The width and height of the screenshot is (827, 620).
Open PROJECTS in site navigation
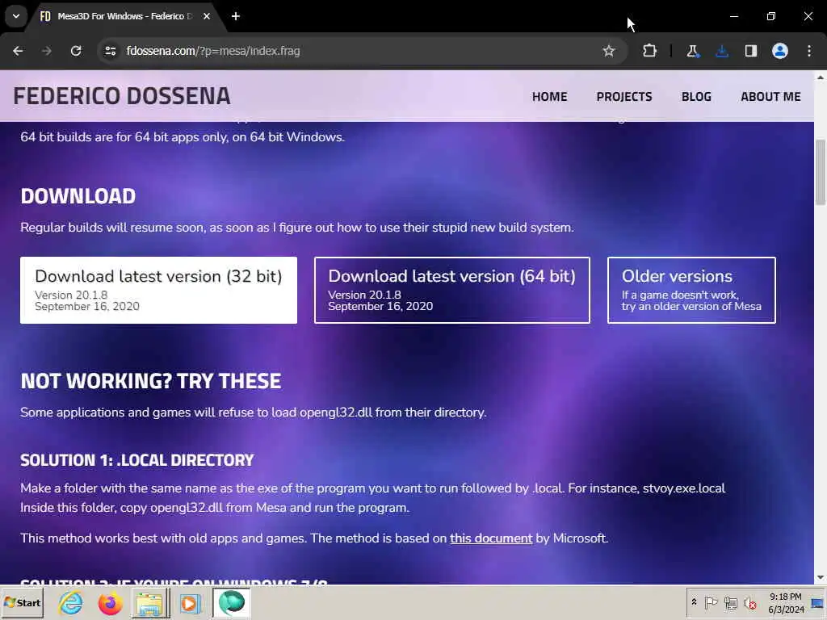click(x=624, y=97)
